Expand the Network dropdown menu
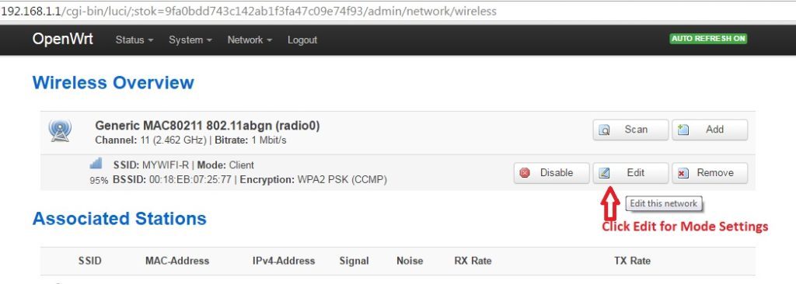Image resolution: width=796 pixels, height=284 pixels. point(250,40)
